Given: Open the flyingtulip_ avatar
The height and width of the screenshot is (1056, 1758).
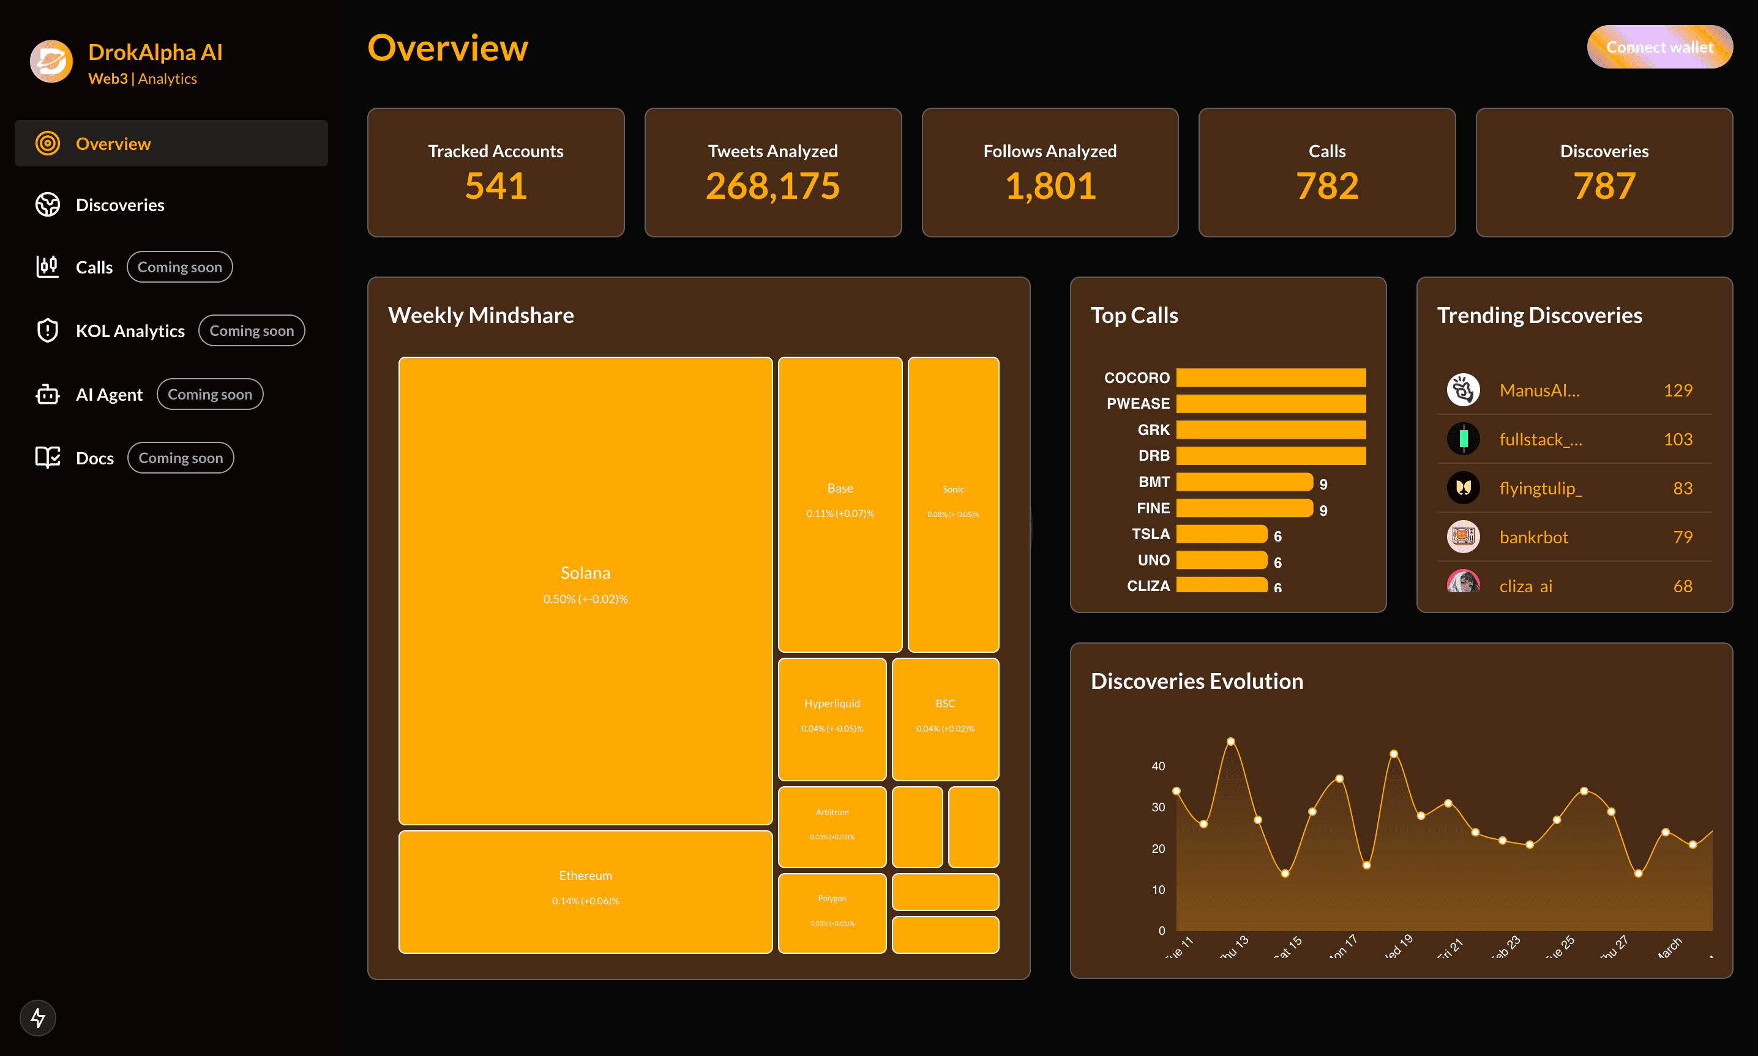Looking at the screenshot, I should pyautogui.click(x=1464, y=488).
